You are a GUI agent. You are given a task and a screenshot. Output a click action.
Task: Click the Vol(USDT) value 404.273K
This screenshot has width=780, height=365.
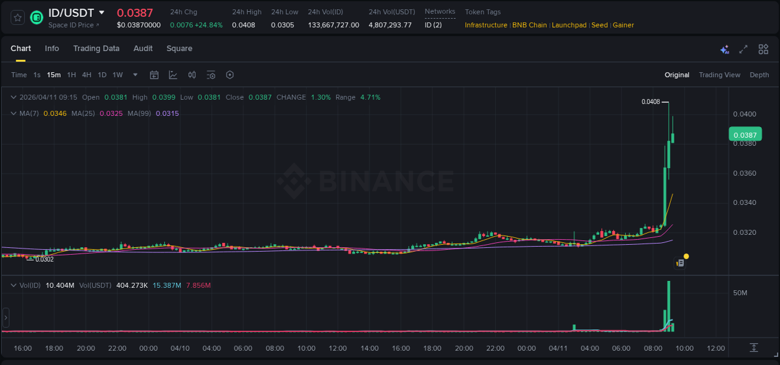click(132, 285)
